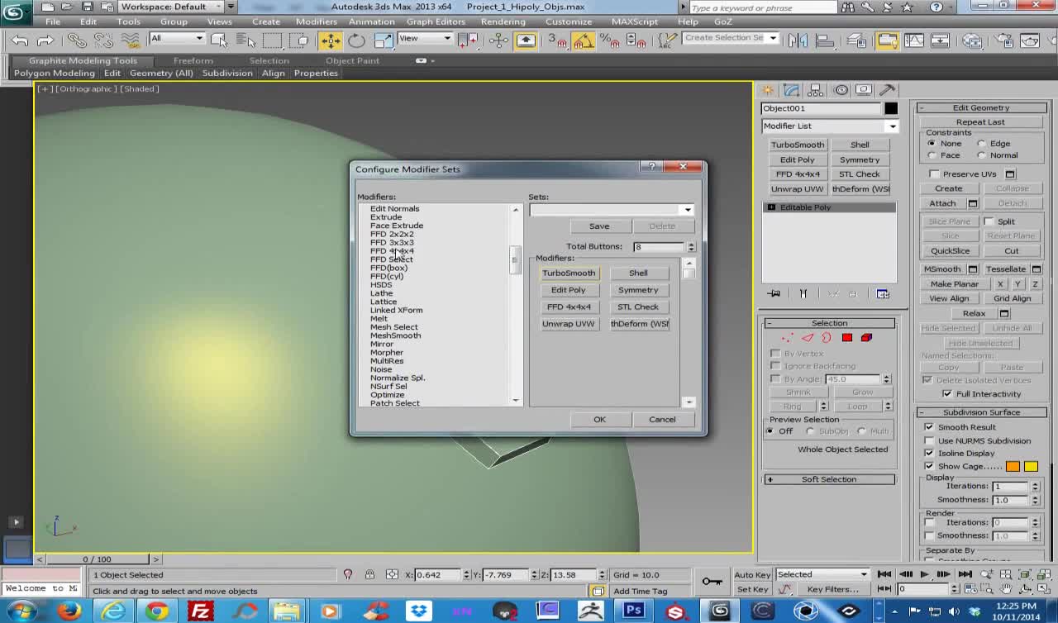Viewport: 1058px width, 623px height.
Task: Select Border sub-object level icon
Action: click(x=826, y=337)
